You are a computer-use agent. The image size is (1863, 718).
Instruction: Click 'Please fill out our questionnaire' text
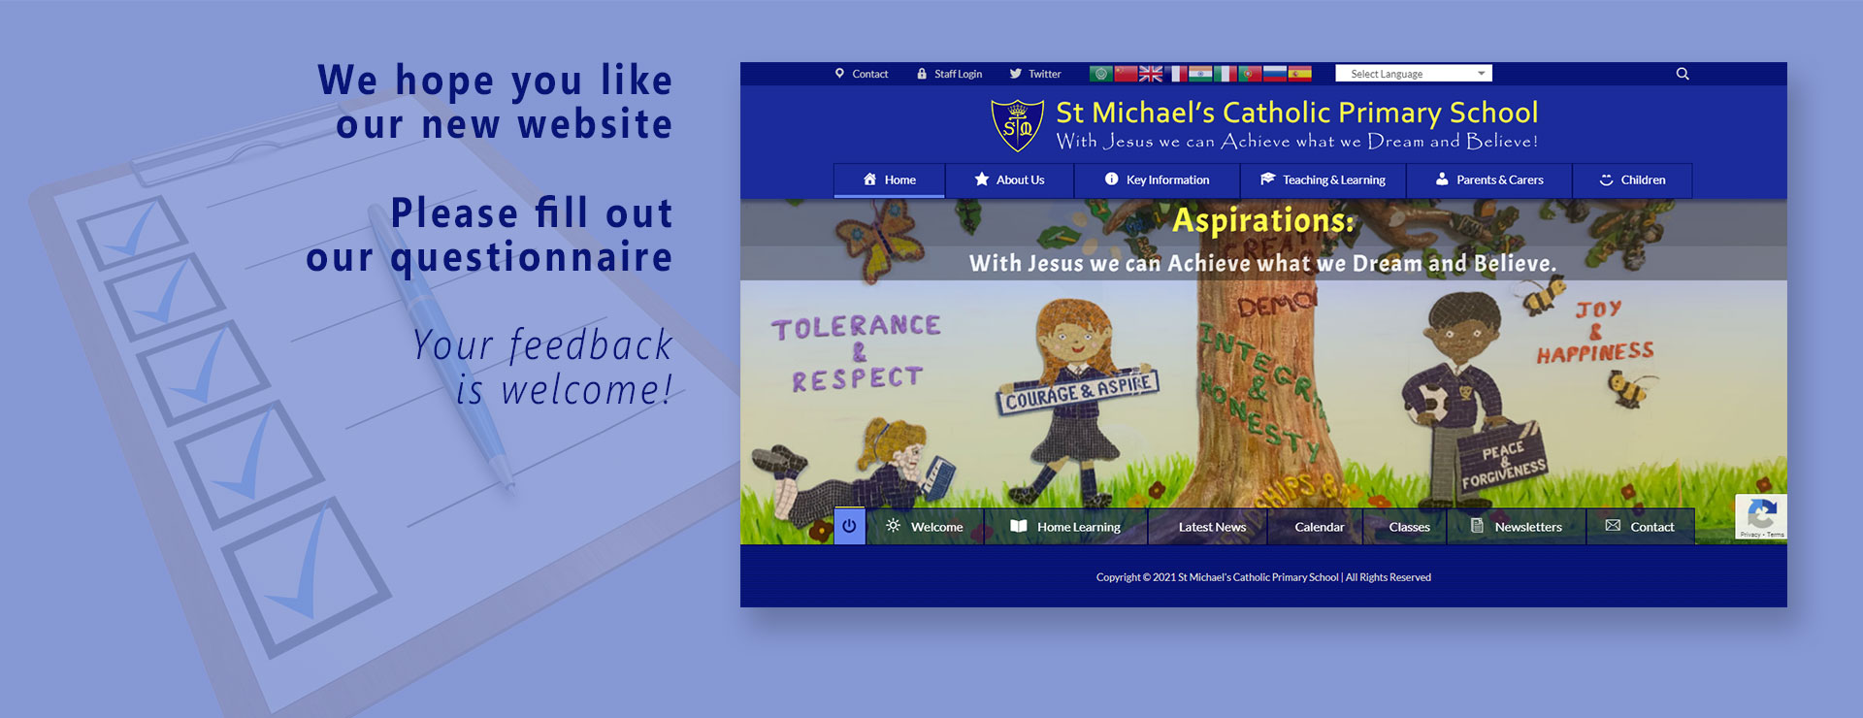[489, 235]
